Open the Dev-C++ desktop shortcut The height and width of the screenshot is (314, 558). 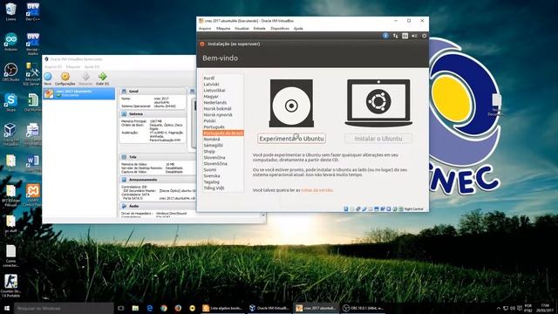coord(33,12)
